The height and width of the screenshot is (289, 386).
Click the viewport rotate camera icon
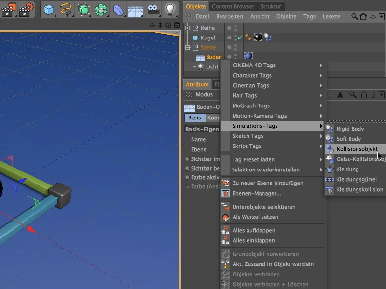pos(168,25)
